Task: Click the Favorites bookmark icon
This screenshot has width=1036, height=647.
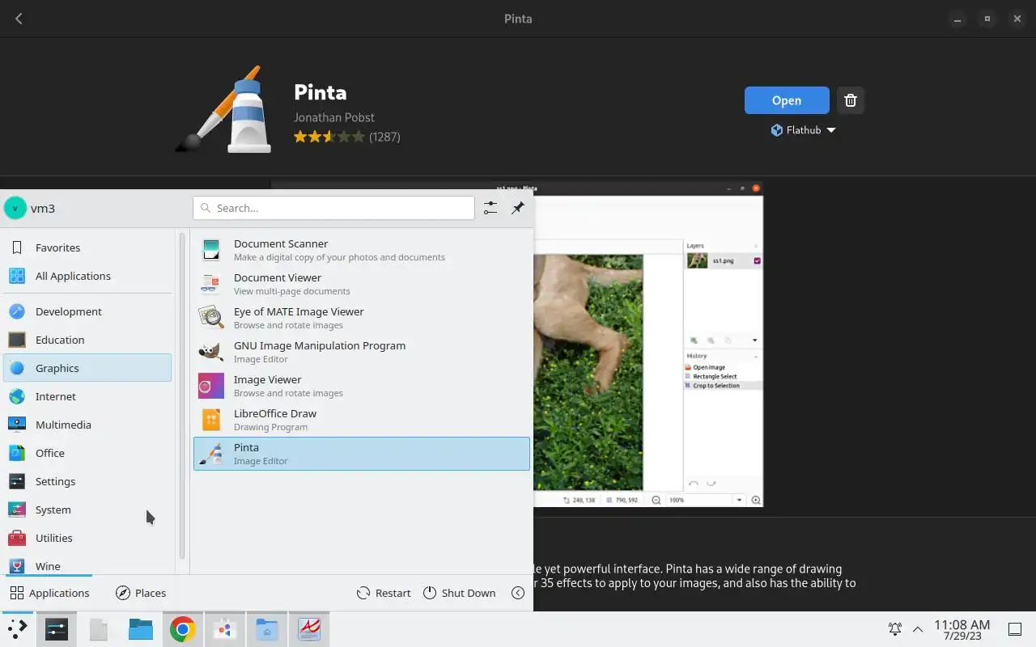Action: pos(17,247)
